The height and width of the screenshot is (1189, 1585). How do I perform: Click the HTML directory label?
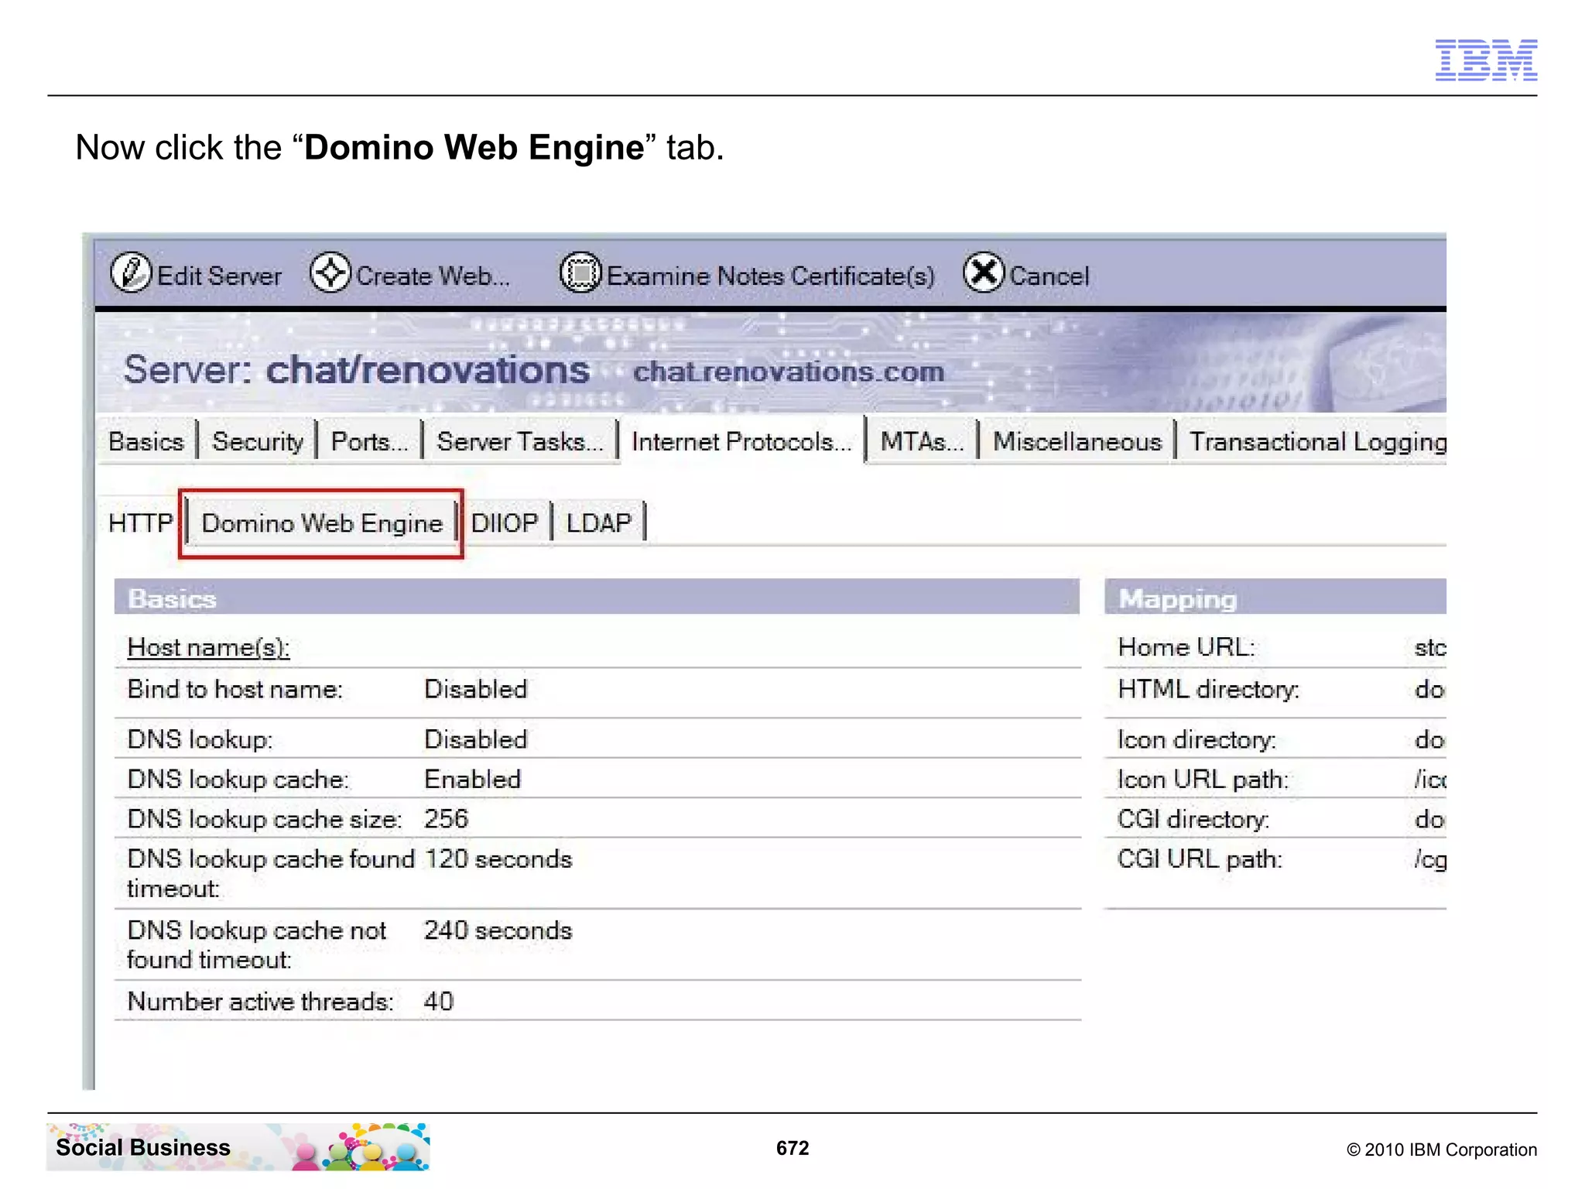point(1209,689)
